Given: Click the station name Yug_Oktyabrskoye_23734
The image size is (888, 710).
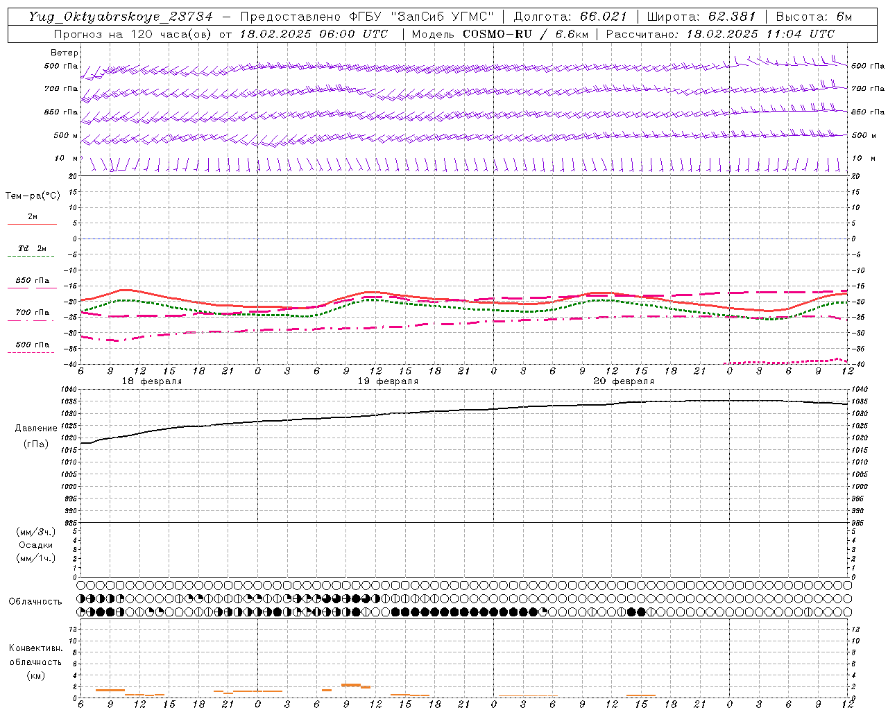Looking at the screenshot, I should 121,17.
